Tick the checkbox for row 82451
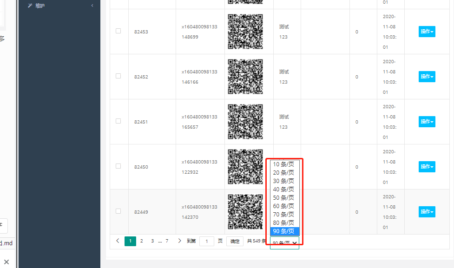 (118, 121)
